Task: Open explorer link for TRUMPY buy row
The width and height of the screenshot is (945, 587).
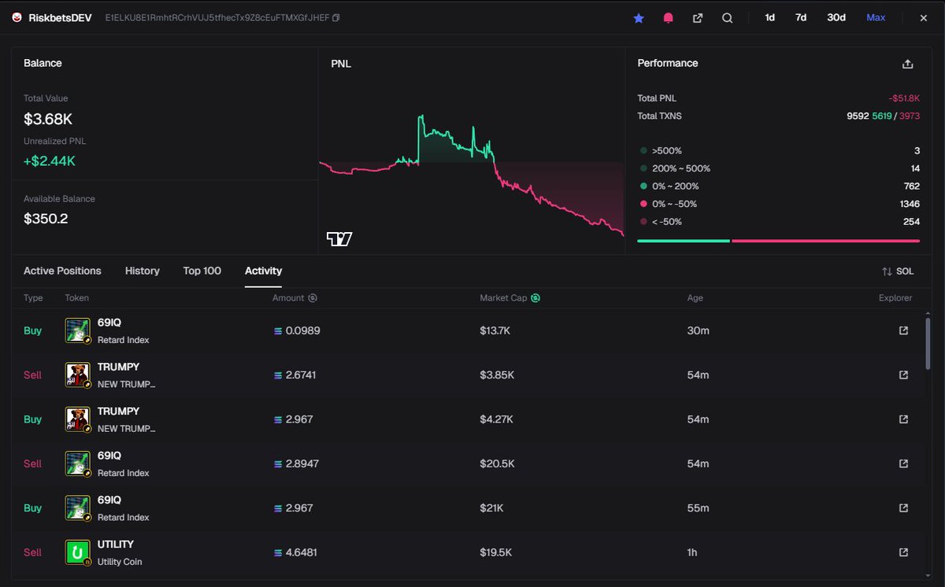Action: point(903,419)
